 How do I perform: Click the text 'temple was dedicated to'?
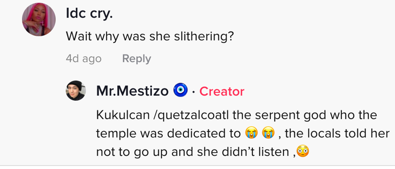(168, 133)
